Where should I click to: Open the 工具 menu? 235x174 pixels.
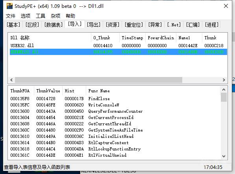(41, 16)
